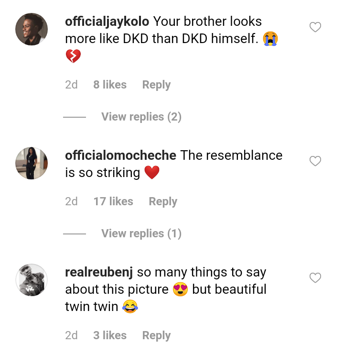Expand View replies (2)

(141, 117)
